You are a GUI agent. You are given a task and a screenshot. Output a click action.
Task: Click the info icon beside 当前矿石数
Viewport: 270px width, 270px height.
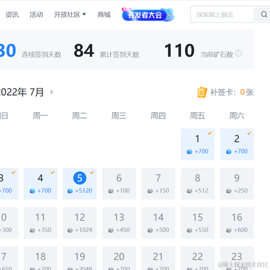click(x=238, y=53)
